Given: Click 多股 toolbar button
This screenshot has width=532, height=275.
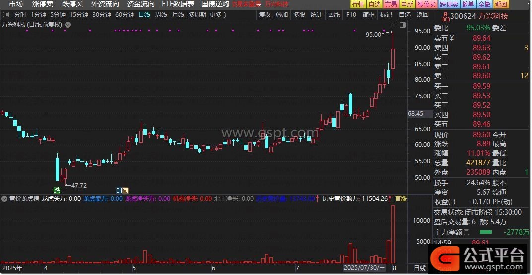Looking at the screenshot, I should (x=299, y=15).
